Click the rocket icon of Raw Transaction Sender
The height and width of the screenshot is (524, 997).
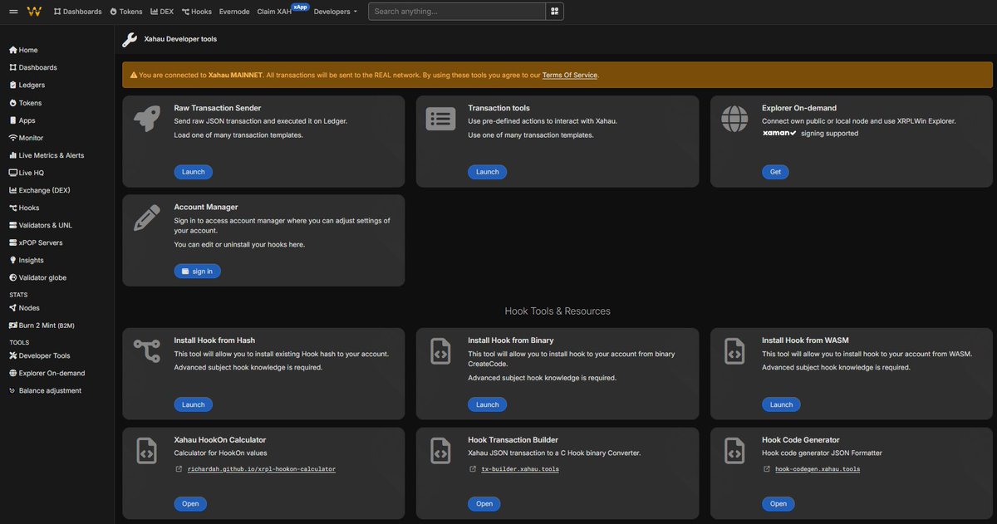click(147, 119)
